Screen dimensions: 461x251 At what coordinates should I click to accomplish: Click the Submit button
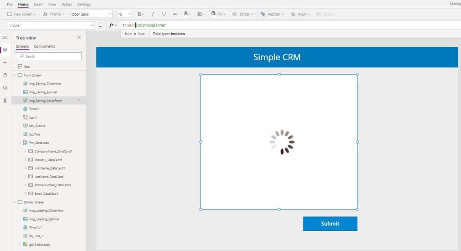coord(330,224)
